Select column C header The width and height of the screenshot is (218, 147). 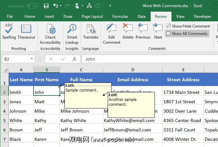[81, 70]
